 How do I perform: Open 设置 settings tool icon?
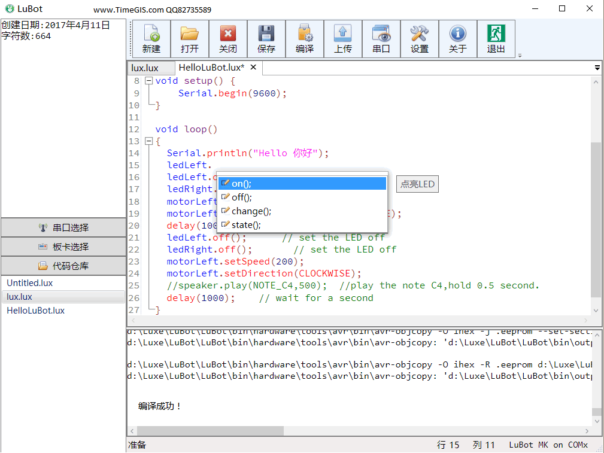pos(420,39)
